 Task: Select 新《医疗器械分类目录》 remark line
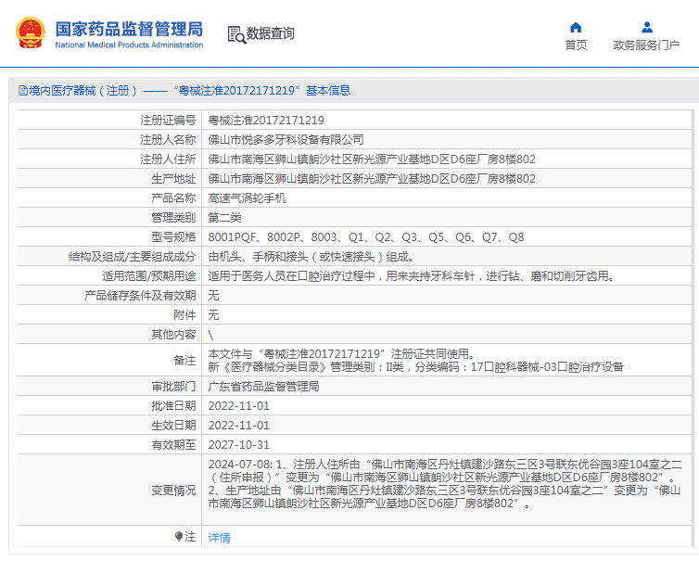click(415, 367)
